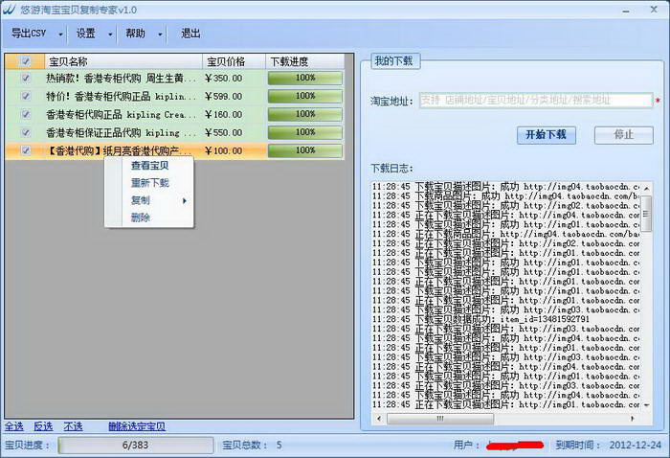This screenshot has height=458, width=670.
Task: Select row 香港专柜代购正品 kipling Crea
Action: click(x=174, y=114)
